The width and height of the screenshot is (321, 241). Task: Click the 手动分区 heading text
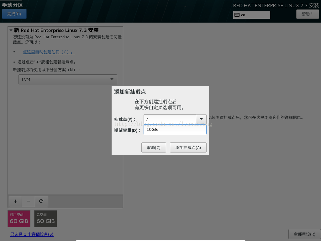point(13,5)
